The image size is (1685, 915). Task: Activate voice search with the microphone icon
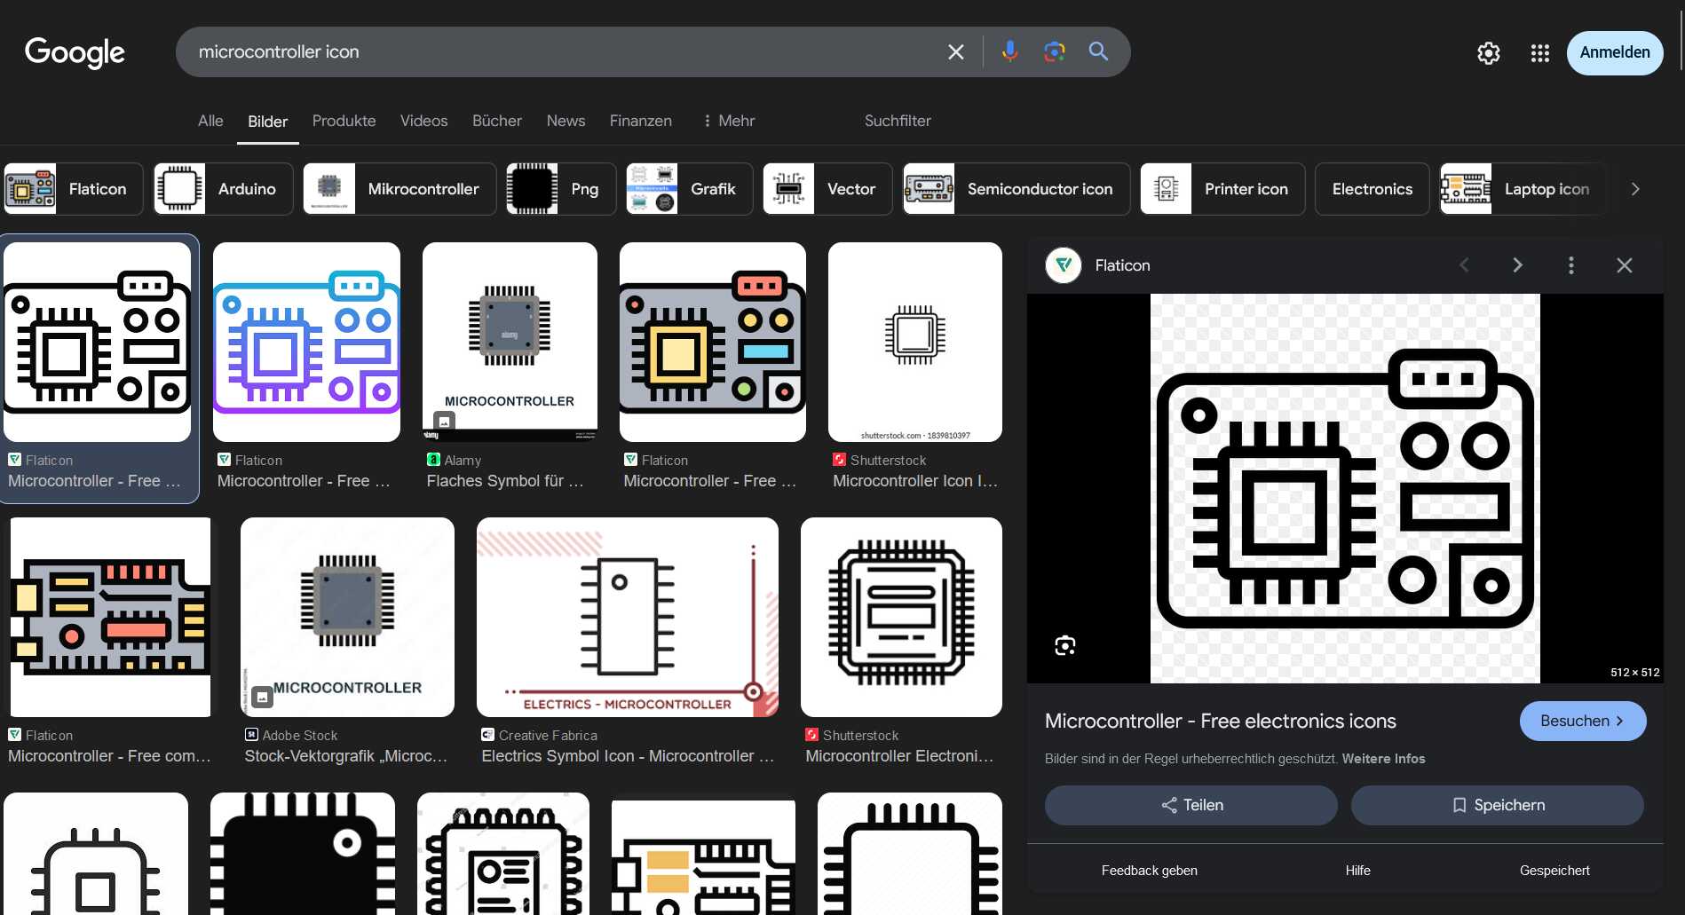(x=1009, y=51)
